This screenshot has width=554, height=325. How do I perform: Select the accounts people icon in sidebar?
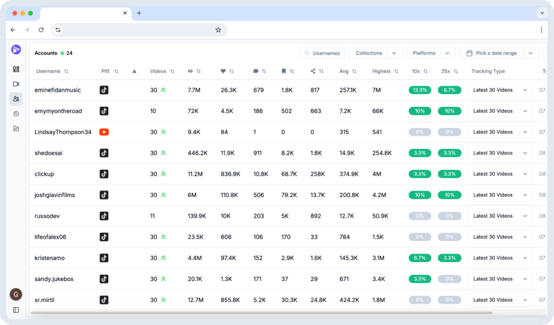16,99
